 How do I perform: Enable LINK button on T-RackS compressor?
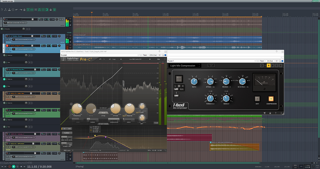click(x=176, y=95)
